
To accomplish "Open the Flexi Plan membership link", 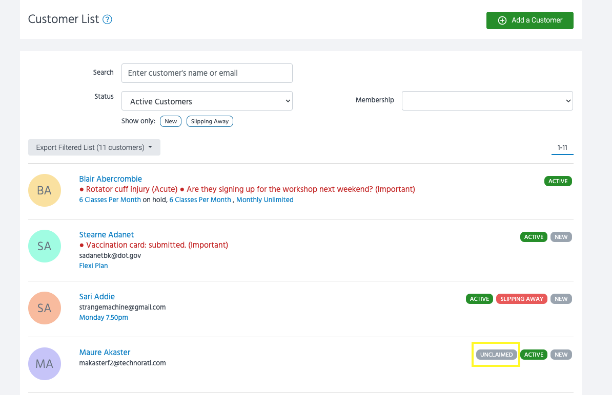I will (x=93, y=266).
